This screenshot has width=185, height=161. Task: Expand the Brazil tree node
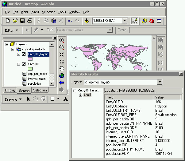pos(80,95)
